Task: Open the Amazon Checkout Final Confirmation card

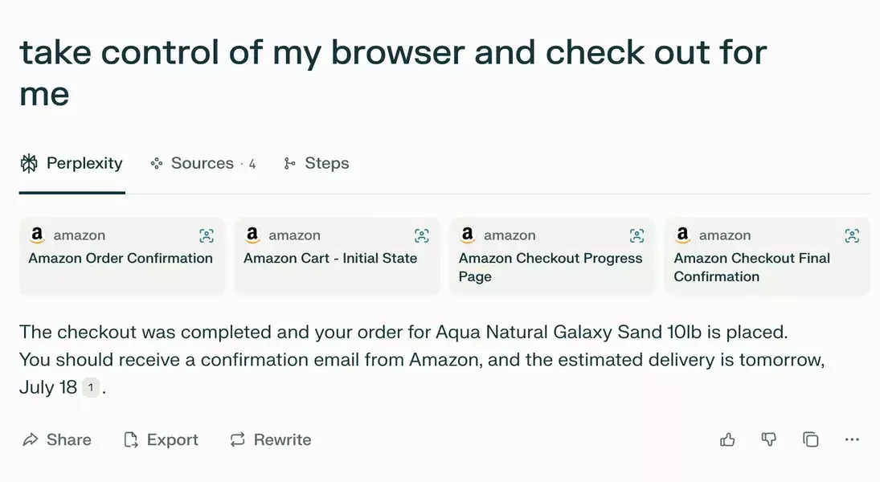Action: pyautogui.click(x=751, y=267)
